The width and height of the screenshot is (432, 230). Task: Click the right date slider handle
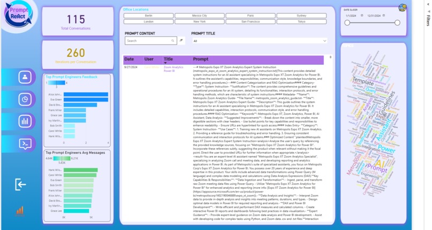[397, 23]
